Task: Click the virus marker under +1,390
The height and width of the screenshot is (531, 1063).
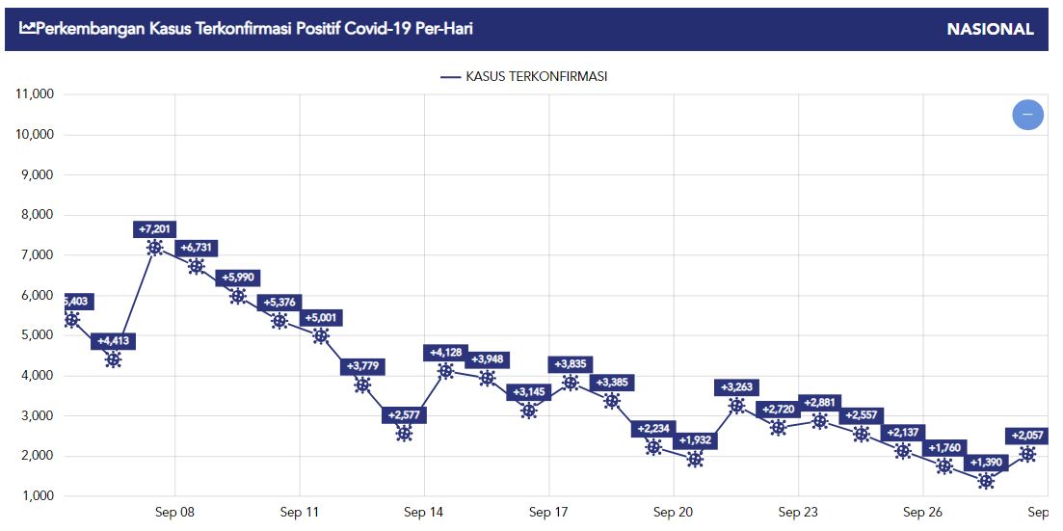Action: (x=986, y=481)
